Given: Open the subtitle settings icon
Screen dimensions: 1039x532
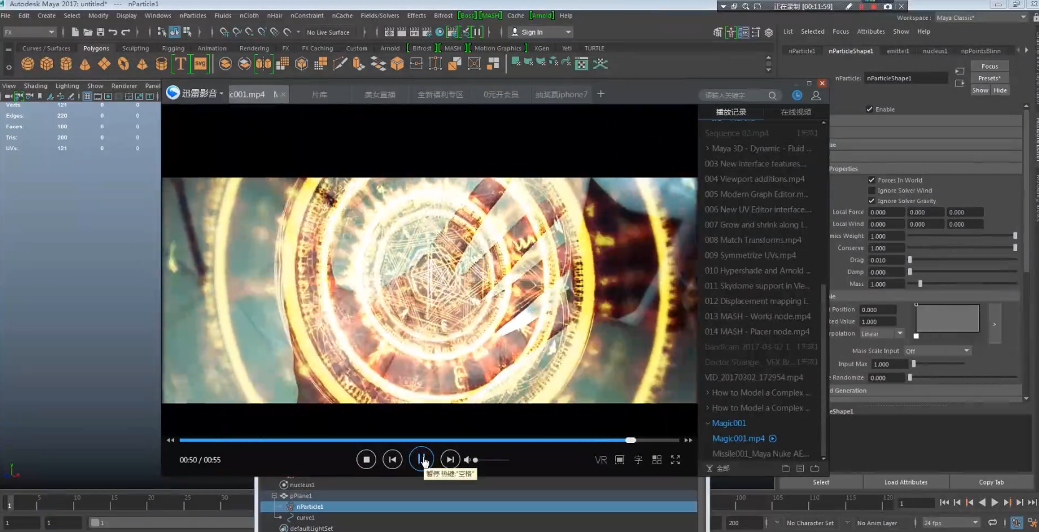Looking at the screenshot, I should [638, 460].
